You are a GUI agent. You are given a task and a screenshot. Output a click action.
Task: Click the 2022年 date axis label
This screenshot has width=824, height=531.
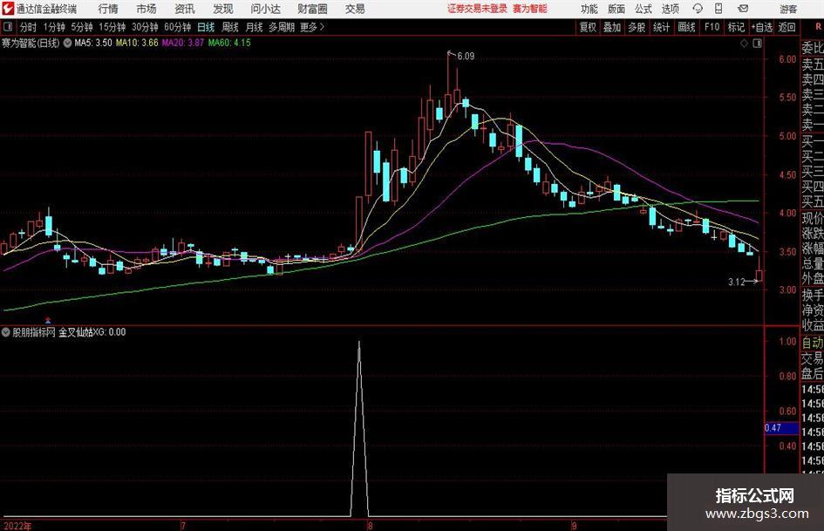[x=17, y=526]
